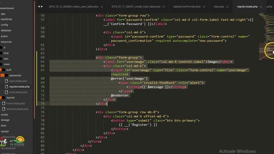The width and height of the screenshot is (274, 154).
Task: Switch to the 2014_10_12_000000_create_users_table.php tab
Action: tap(73, 7)
